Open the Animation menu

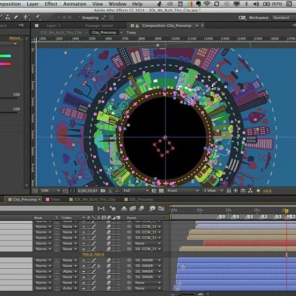pyautogui.click(x=75, y=4)
